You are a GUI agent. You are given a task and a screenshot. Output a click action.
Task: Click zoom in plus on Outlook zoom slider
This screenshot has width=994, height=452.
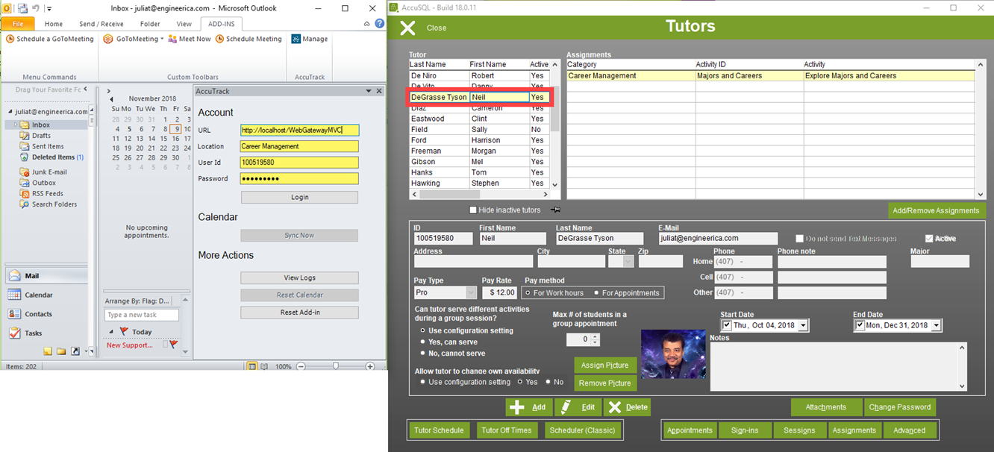370,367
